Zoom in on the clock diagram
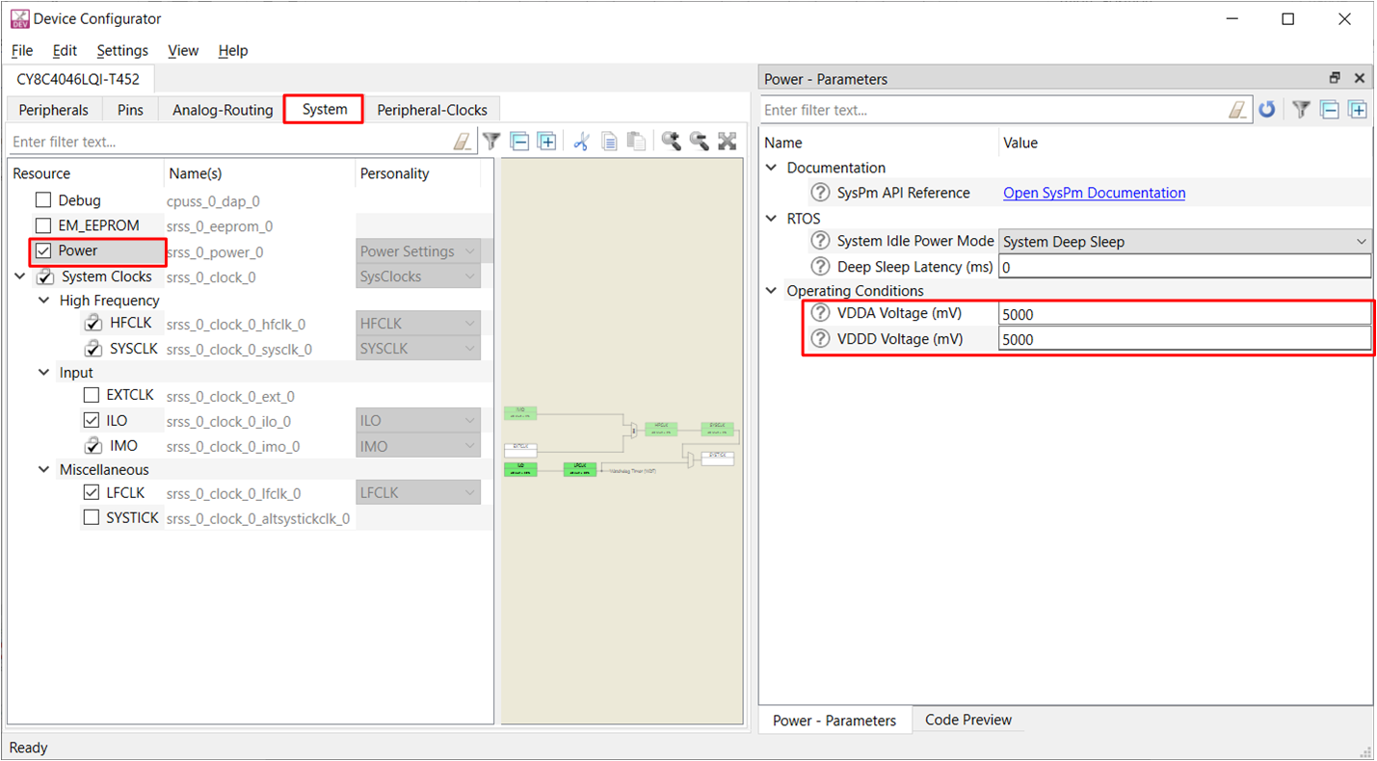The height and width of the screenshot is (761, 1377). tap(672, 142)
